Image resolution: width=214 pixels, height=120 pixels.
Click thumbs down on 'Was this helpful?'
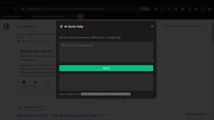(x=124, y=100)
